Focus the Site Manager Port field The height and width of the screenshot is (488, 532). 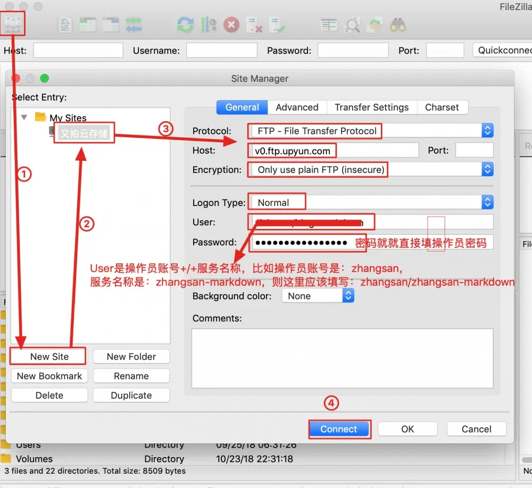click(x=475, y=150)
